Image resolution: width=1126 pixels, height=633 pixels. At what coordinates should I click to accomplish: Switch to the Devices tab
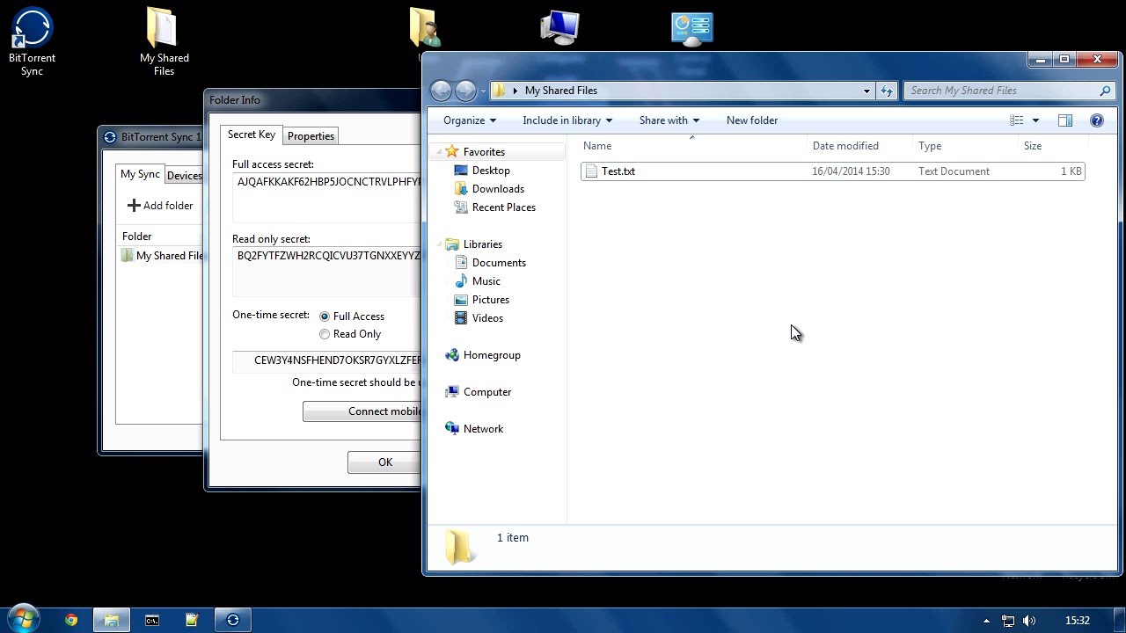click(185, 176)
